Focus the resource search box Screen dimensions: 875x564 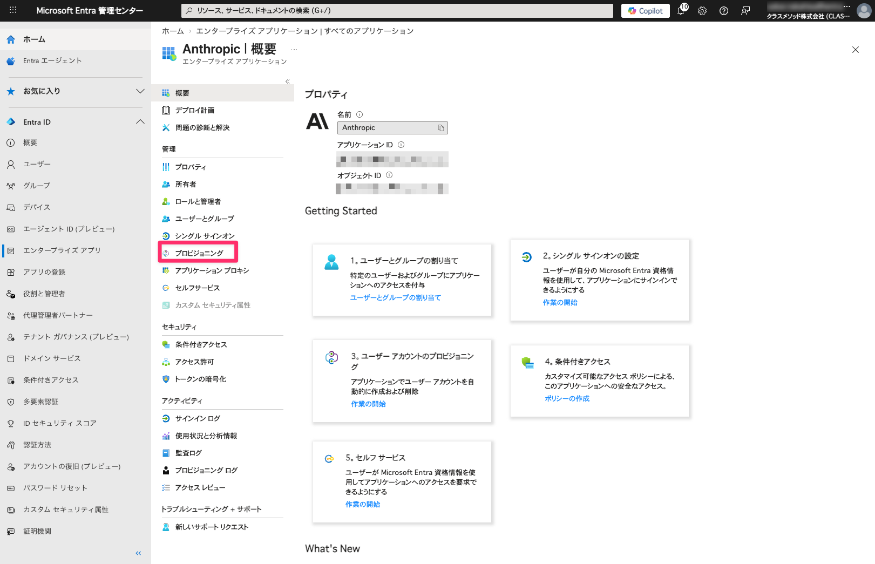tap(397, 11)
